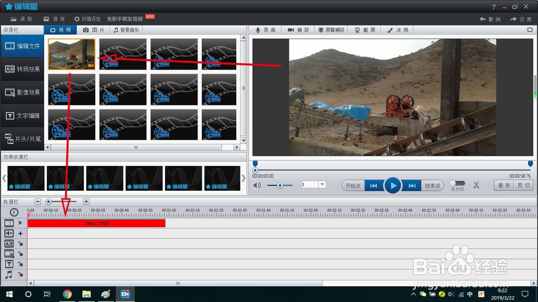Click the timeline clock icon
The image size is (538, 302).
tap(14, 213)
